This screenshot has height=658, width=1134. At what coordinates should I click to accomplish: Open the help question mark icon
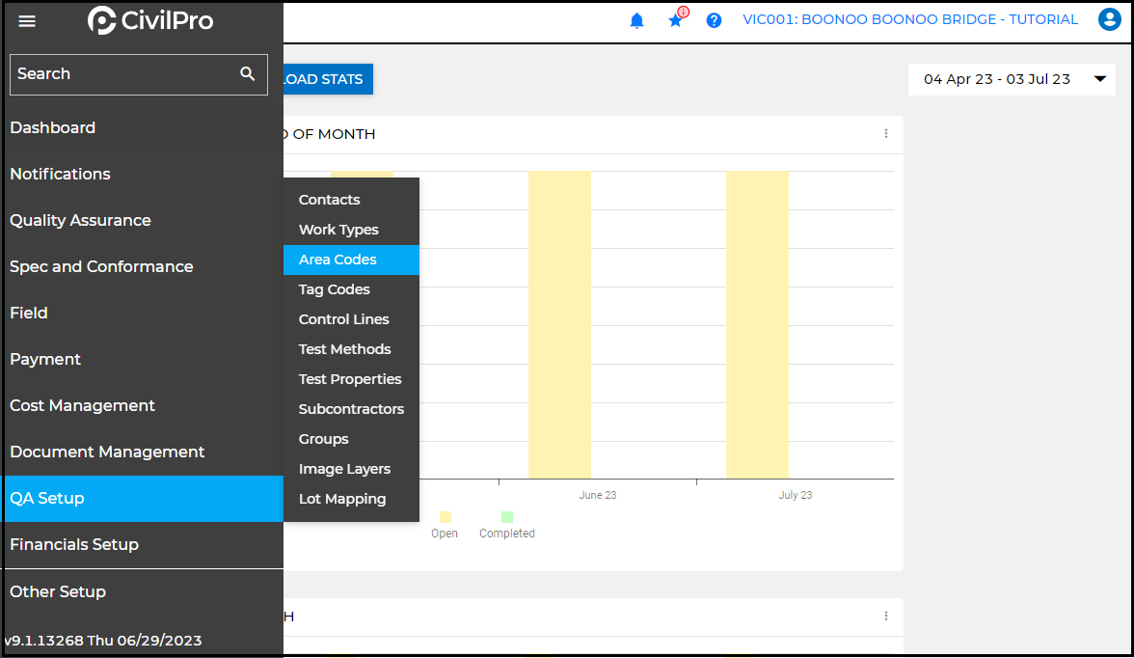(714, 20)
